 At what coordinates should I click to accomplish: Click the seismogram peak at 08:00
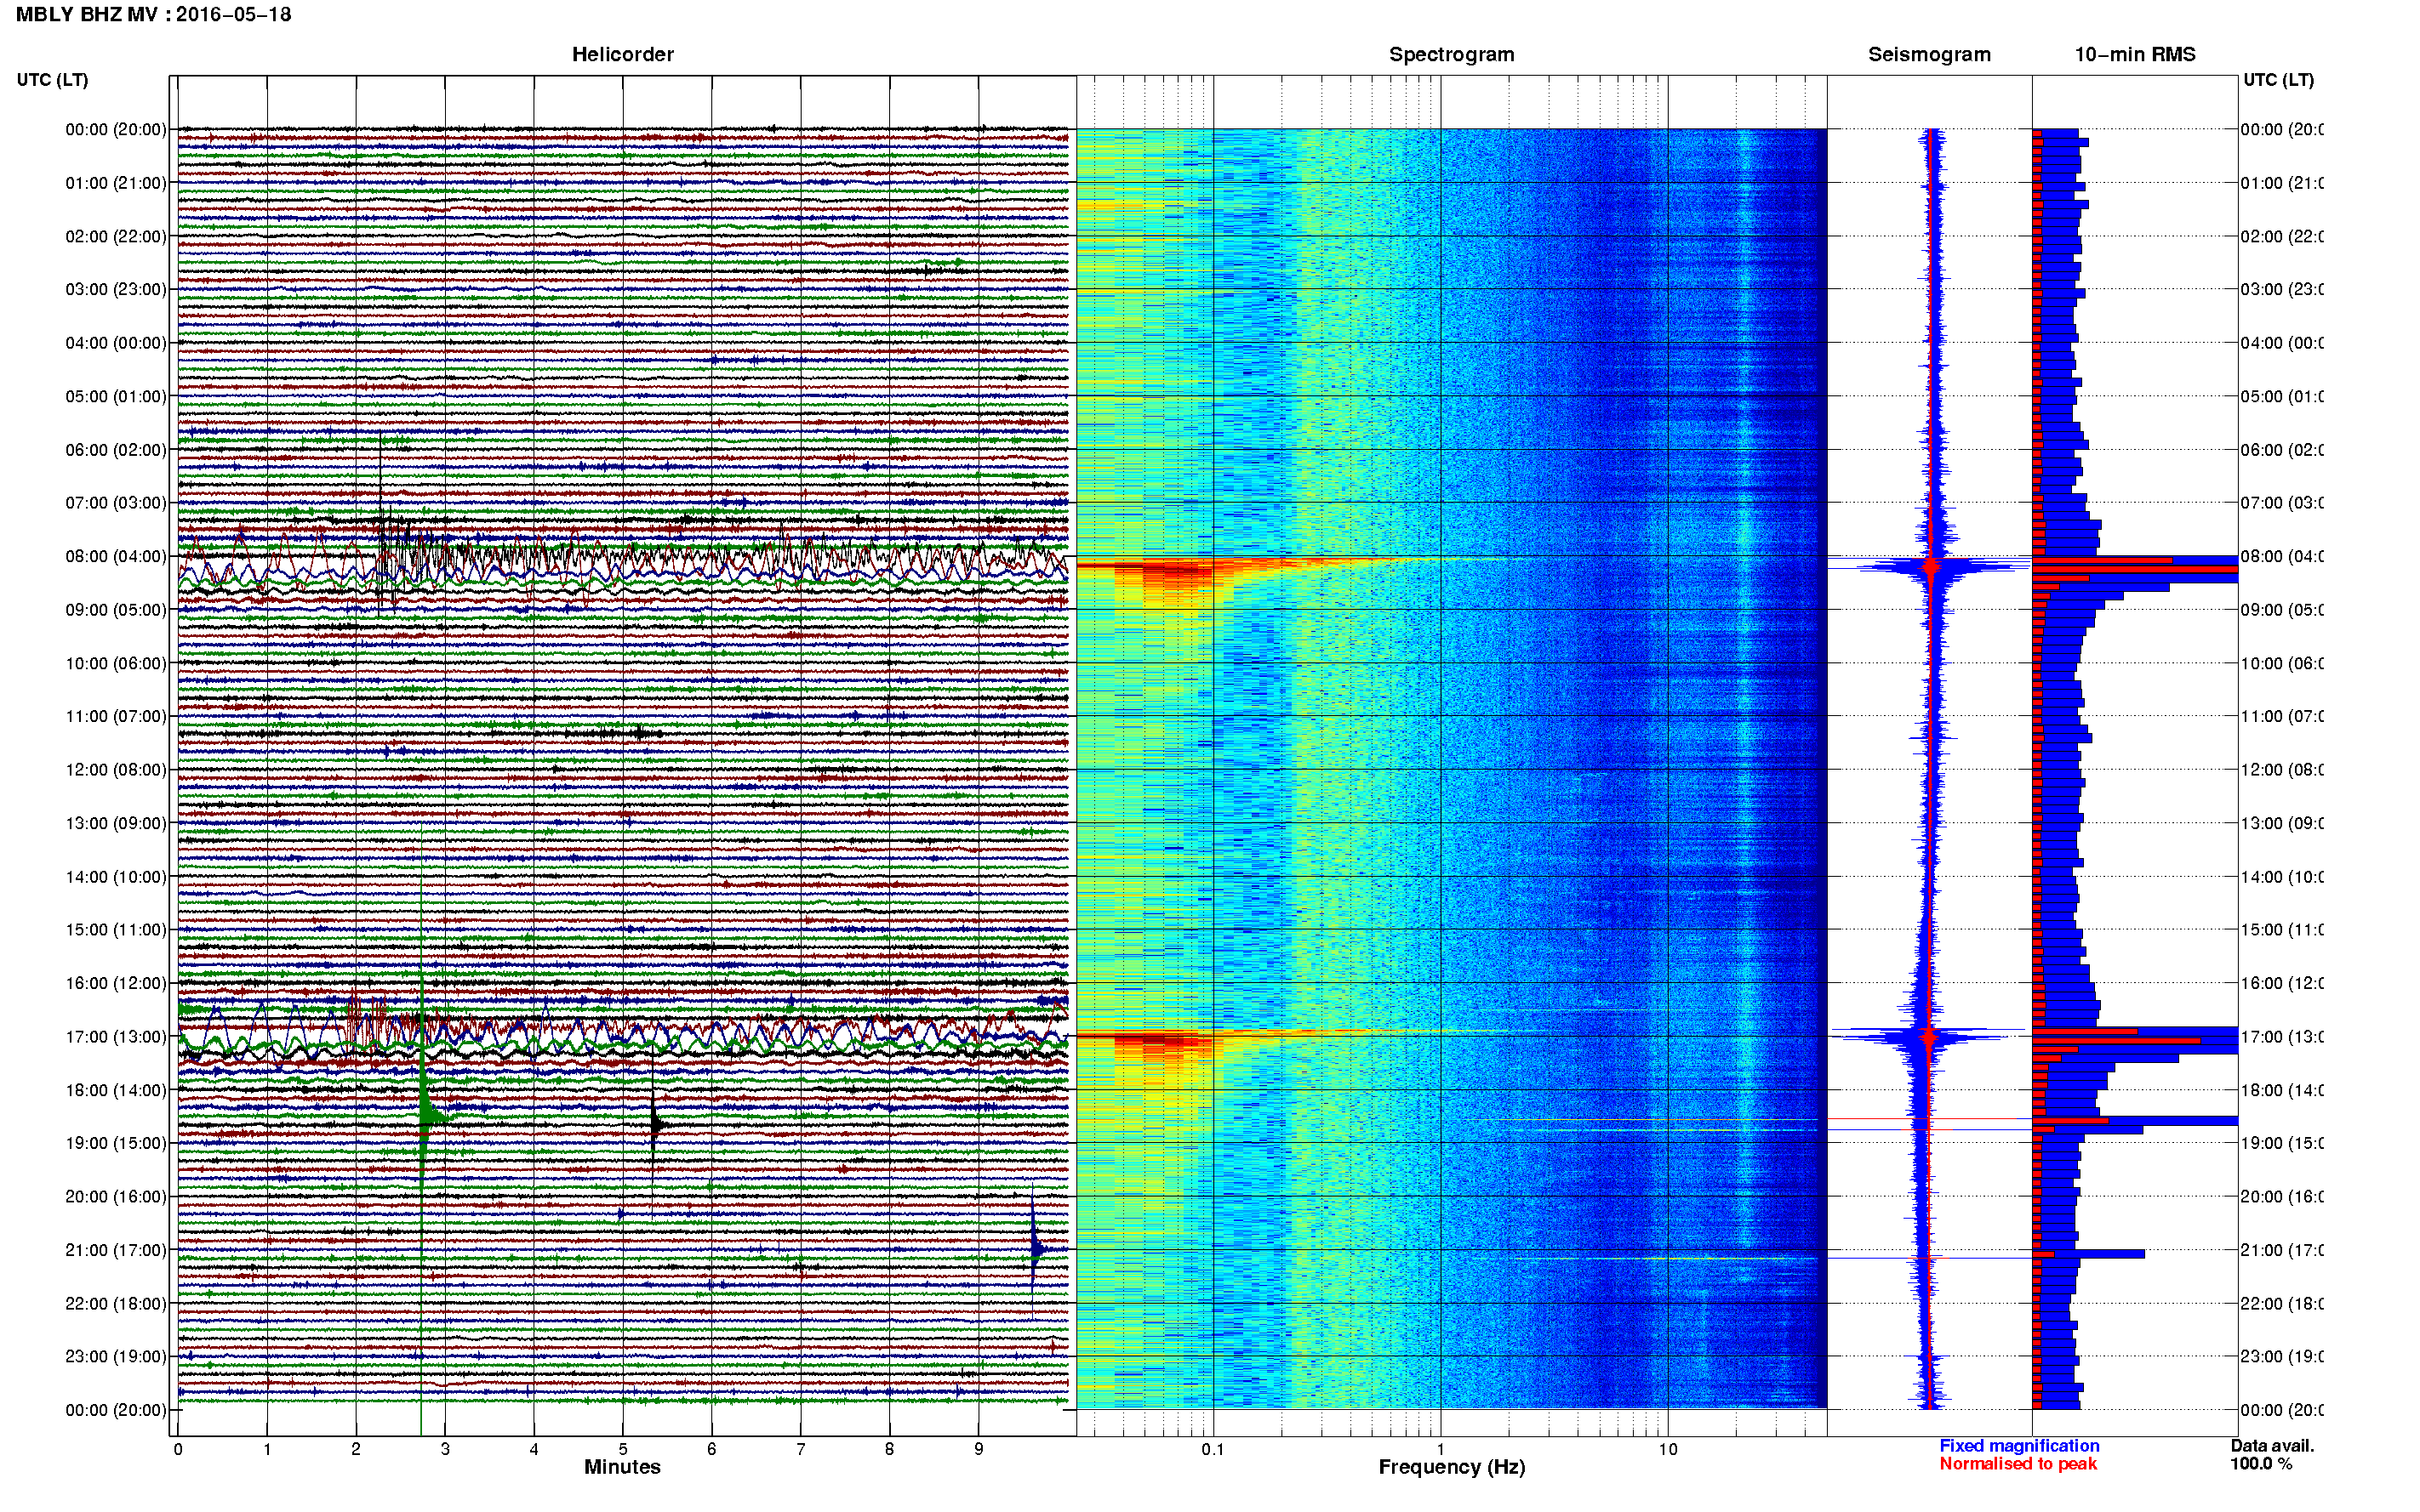point(1931,567)
